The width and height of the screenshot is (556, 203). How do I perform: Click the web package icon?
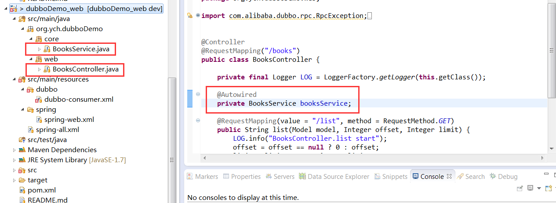coord(39,59)
